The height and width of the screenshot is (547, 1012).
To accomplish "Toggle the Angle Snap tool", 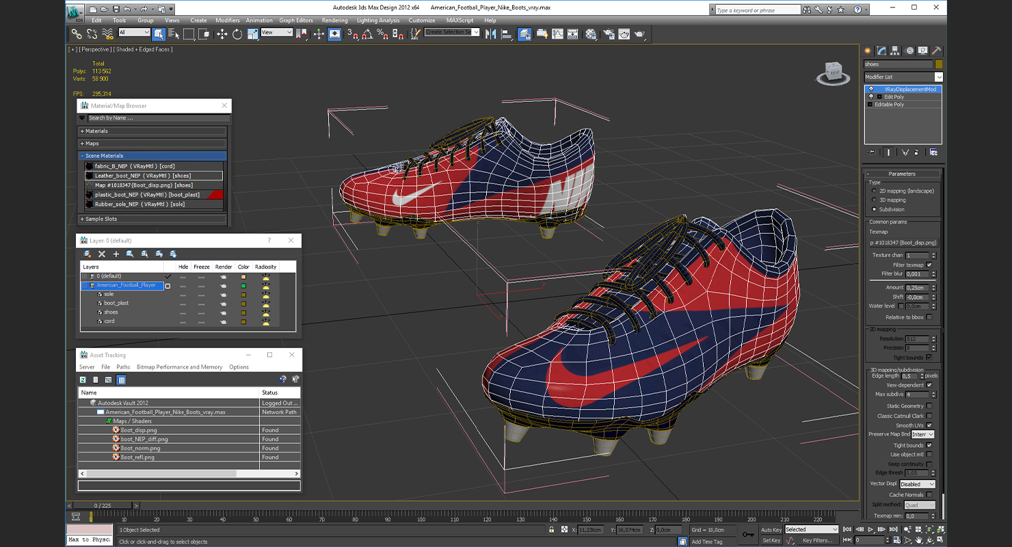I will click(368, 34).
